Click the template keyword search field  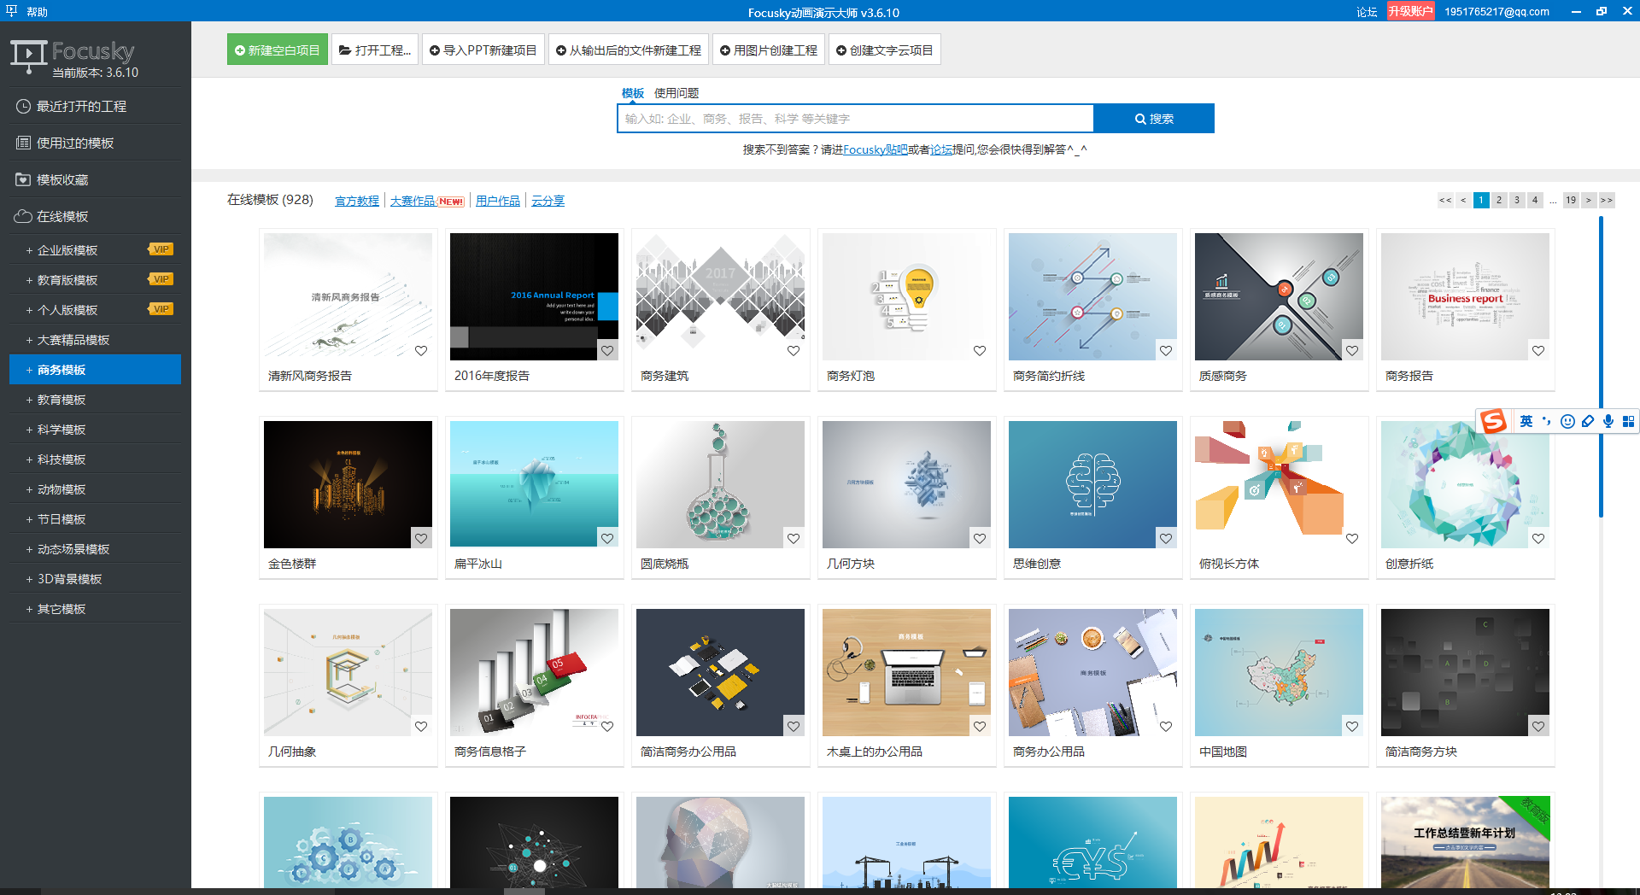[x=855, y=119]
